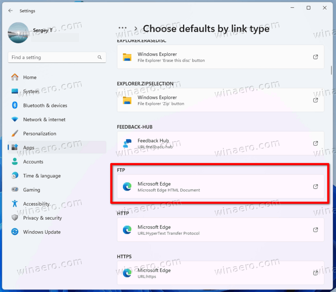Image resolution: width=336 pixels, height=292 pixels.
Task: Select Apps in the sidebar
Action: (x=57, y=148)
